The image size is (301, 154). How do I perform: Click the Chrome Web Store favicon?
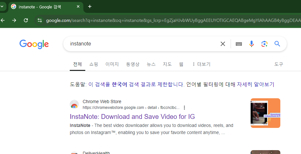click(74, 105)
